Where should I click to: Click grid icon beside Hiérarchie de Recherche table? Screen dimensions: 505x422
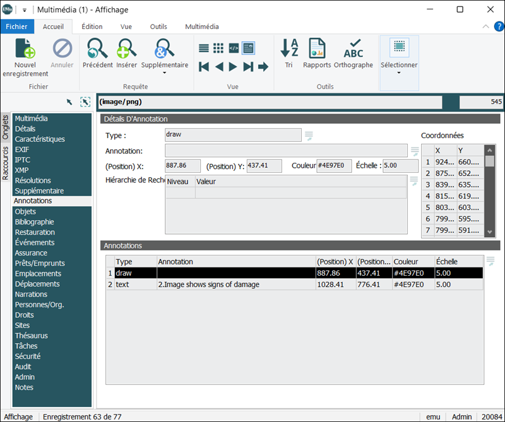[414, 181]
